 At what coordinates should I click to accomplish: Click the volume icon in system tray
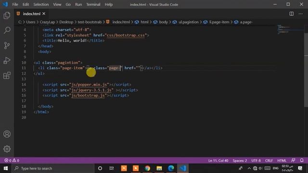[261, 168]
